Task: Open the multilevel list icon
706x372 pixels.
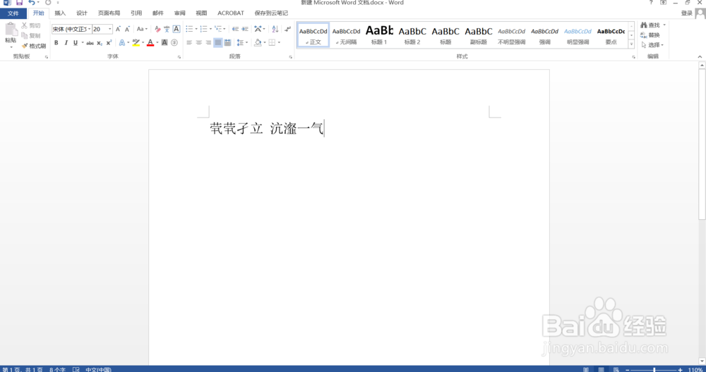Action: [x=218, y=29]
